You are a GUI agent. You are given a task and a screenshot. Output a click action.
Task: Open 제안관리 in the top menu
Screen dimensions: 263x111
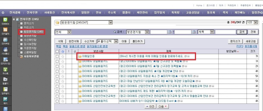click(x=142, y=13)
